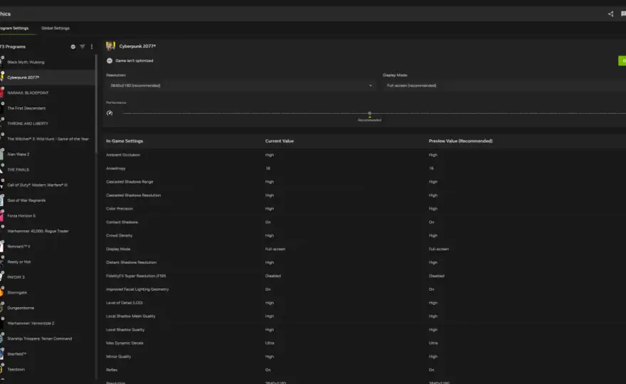
Task: Switch to the Program Settings tab
Action: (x=14, y=28)
